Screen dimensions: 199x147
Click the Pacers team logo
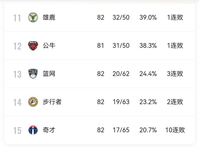point(33,102)
